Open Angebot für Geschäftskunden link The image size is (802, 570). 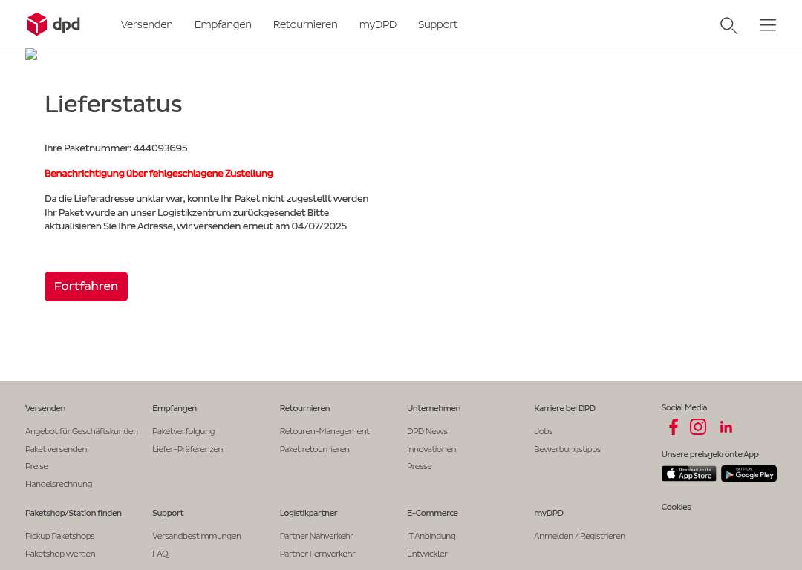click(x=82, y=431)
